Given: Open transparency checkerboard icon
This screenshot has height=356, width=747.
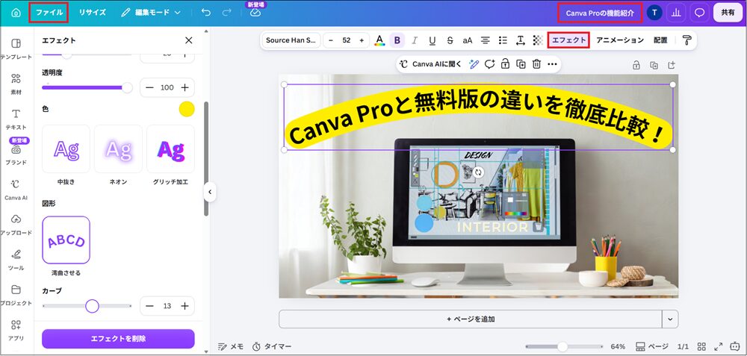Looking at the screenshot, I should [x=538, y=40].
